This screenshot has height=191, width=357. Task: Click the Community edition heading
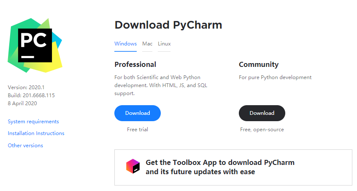(259, 65)
